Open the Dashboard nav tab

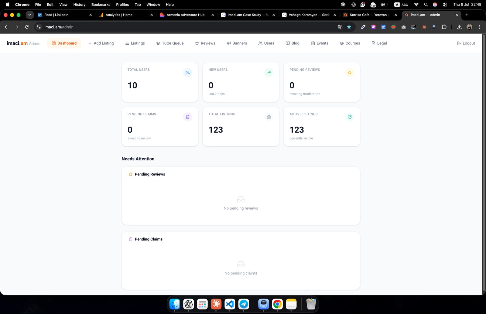click(x=64, y=43)
